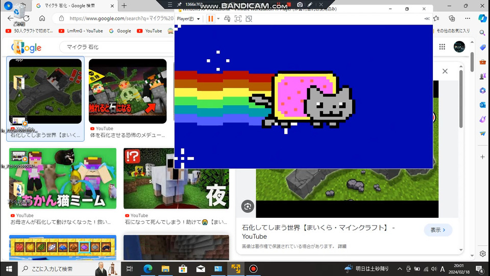Open the Google bookmark in the favorites bar
Image resolution: width=490 pixels, height=276 pixels.
click(120, 31)
